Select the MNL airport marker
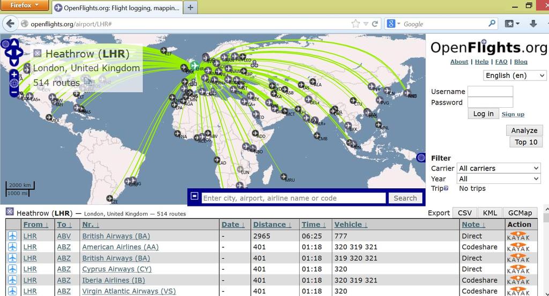 point(379,125)
